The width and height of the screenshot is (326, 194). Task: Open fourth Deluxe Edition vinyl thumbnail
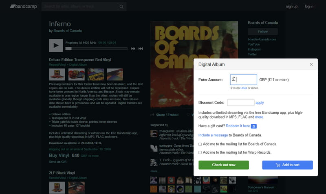(115, 75)
